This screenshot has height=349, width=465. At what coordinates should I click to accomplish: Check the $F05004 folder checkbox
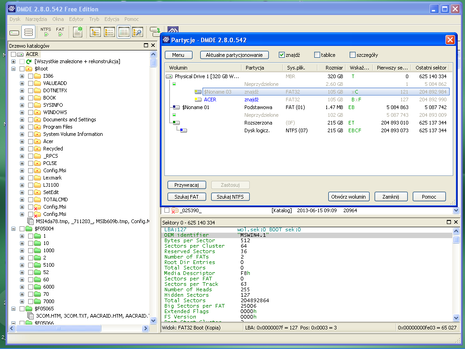(x=22, y=229)
